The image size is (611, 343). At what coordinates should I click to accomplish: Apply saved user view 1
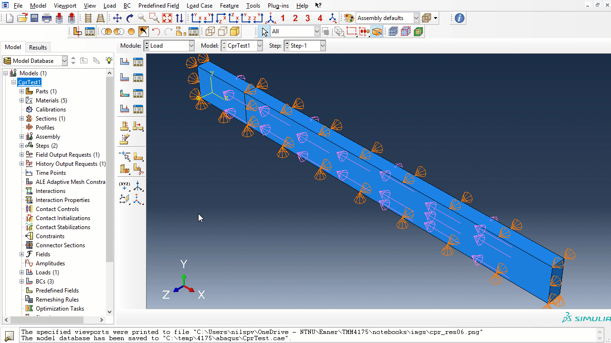point(283,18)
